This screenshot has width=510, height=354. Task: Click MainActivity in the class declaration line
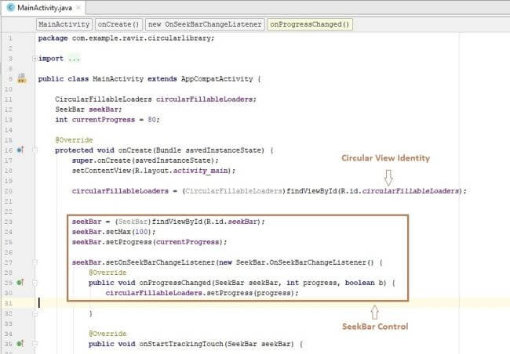pos(118,79)
